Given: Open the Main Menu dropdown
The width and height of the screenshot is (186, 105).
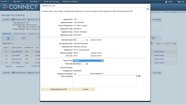Looking at the screenshot, I should coord(18,1).
